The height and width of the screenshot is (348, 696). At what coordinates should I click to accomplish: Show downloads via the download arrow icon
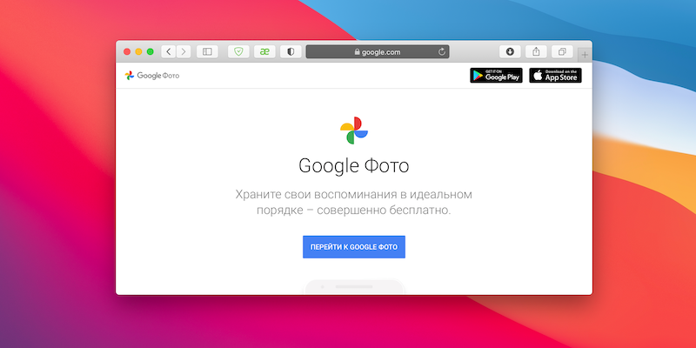pyautogui.click(x=510, y=51)
